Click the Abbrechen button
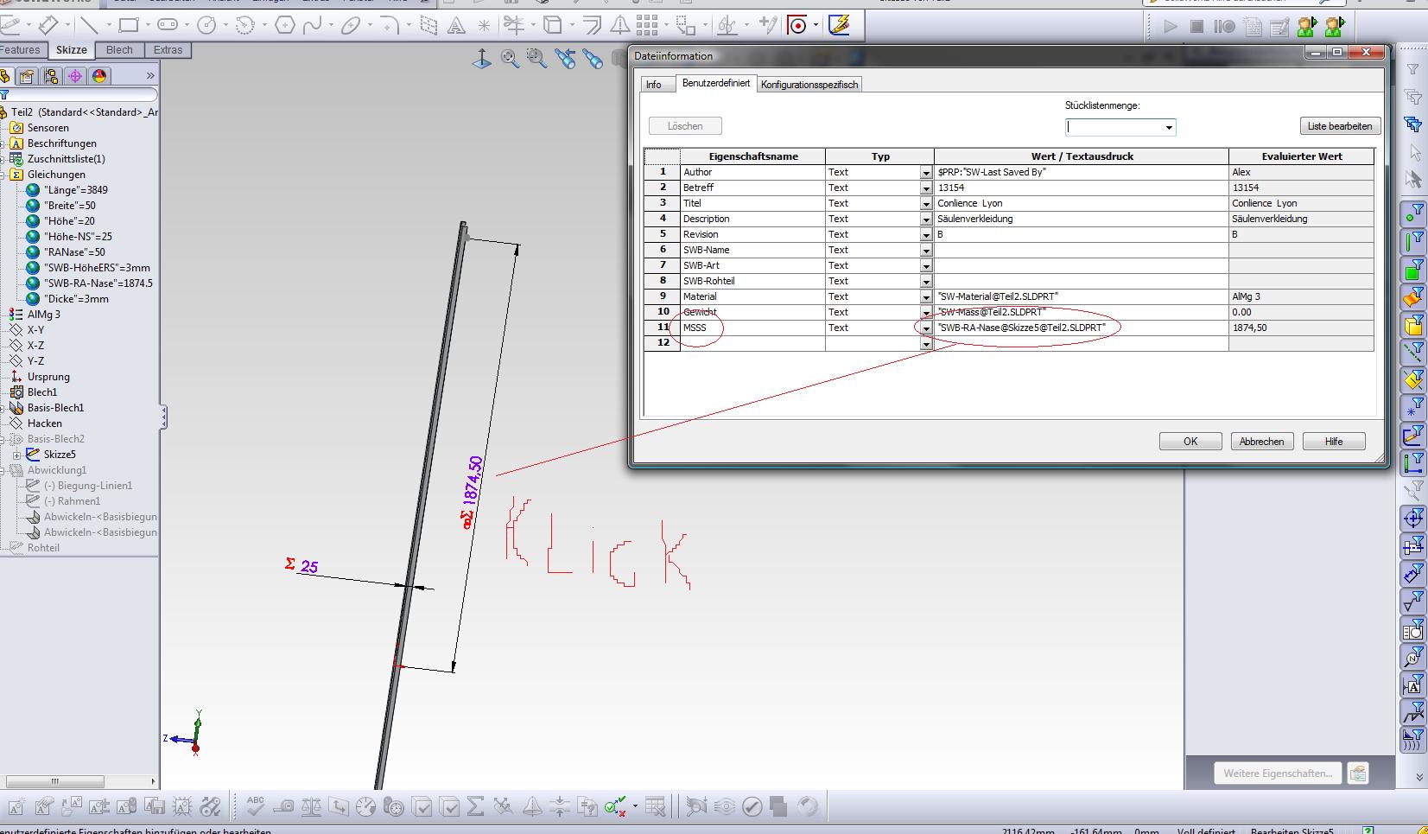Viewport: 1428px width, 834px height. (1261, 442)
